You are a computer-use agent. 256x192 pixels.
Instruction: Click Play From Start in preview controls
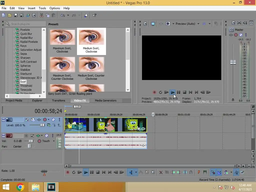(x=166, y=92)
